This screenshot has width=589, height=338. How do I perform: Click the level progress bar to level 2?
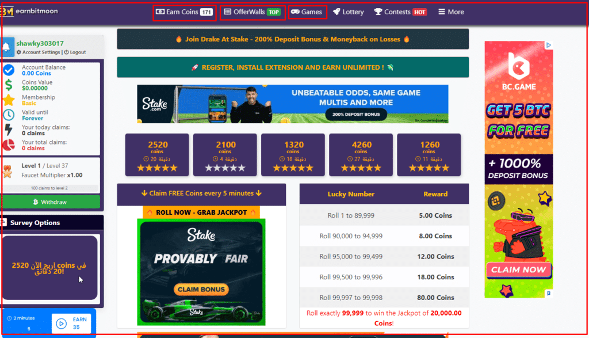click(50, 188)
